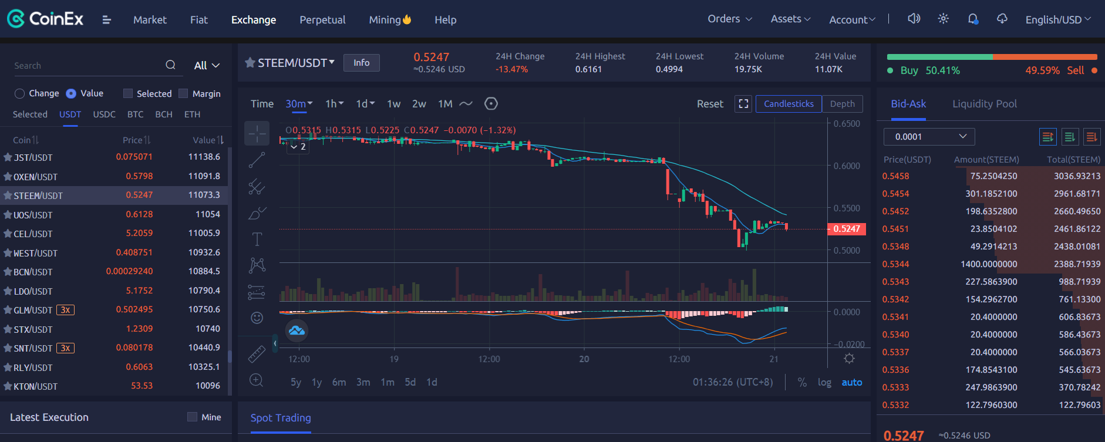Viewport: 1105px width, 442px height.
Task: Switch to the BTC market tab
Action: click(x=136, y=114)
